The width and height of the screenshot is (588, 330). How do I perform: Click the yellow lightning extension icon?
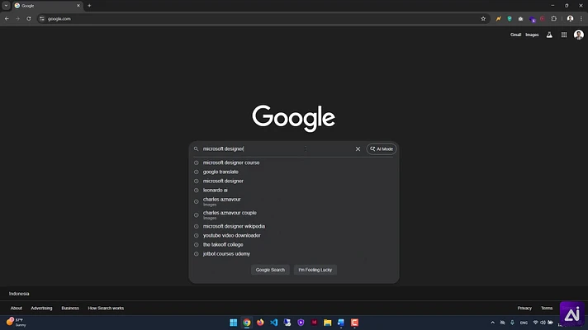click(x=498, y=19)
